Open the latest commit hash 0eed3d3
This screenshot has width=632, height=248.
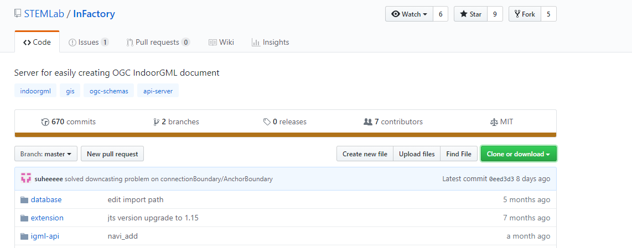502,179
